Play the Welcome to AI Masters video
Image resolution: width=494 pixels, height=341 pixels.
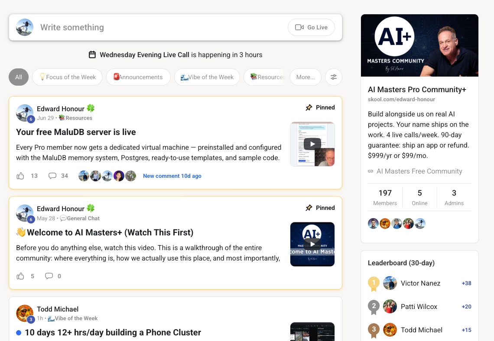(x=312, y=244)
